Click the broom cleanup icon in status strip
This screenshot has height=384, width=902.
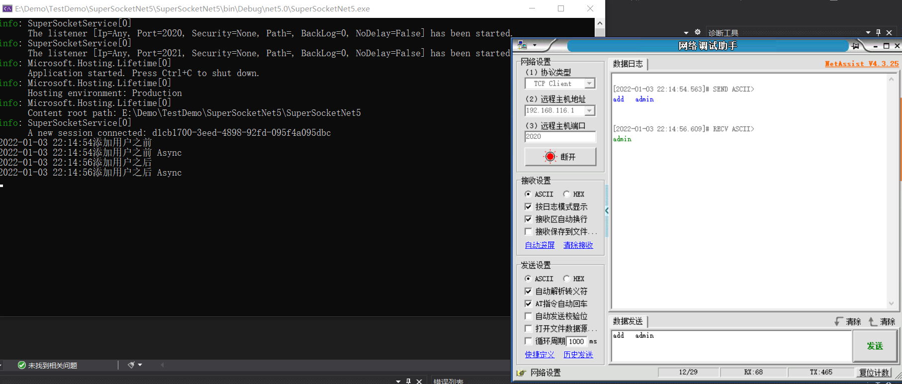pyautogui.click(x=131, y=365)
